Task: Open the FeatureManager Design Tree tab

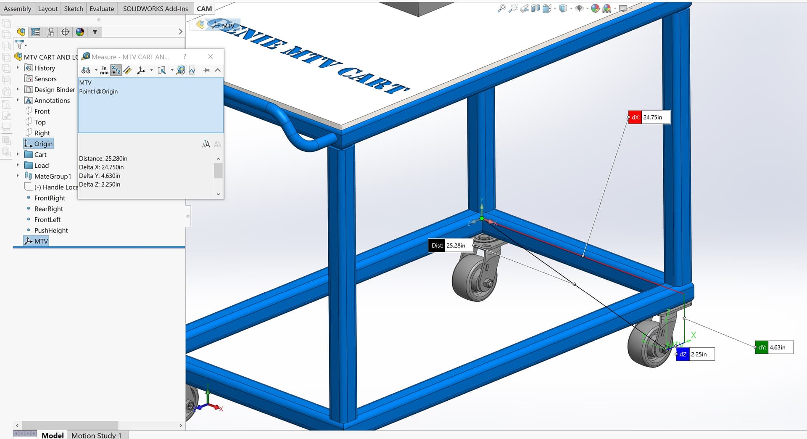Action: (x=21, y=32)
